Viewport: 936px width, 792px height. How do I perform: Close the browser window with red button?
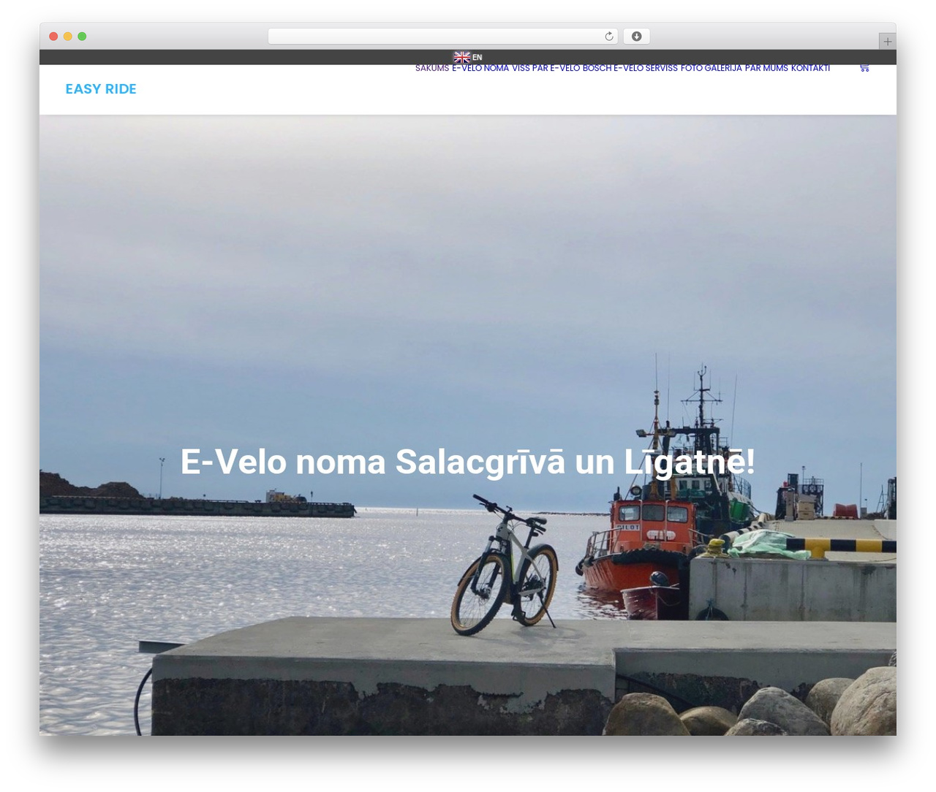coord(53,37)
